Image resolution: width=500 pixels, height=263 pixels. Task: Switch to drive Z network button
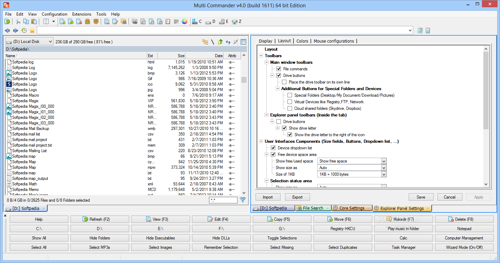(x=236, y=21)
